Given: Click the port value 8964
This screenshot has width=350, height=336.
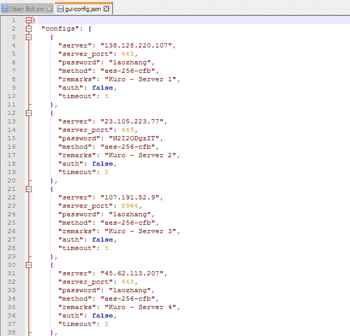Looking at the screenshot, I should [130, 206].
